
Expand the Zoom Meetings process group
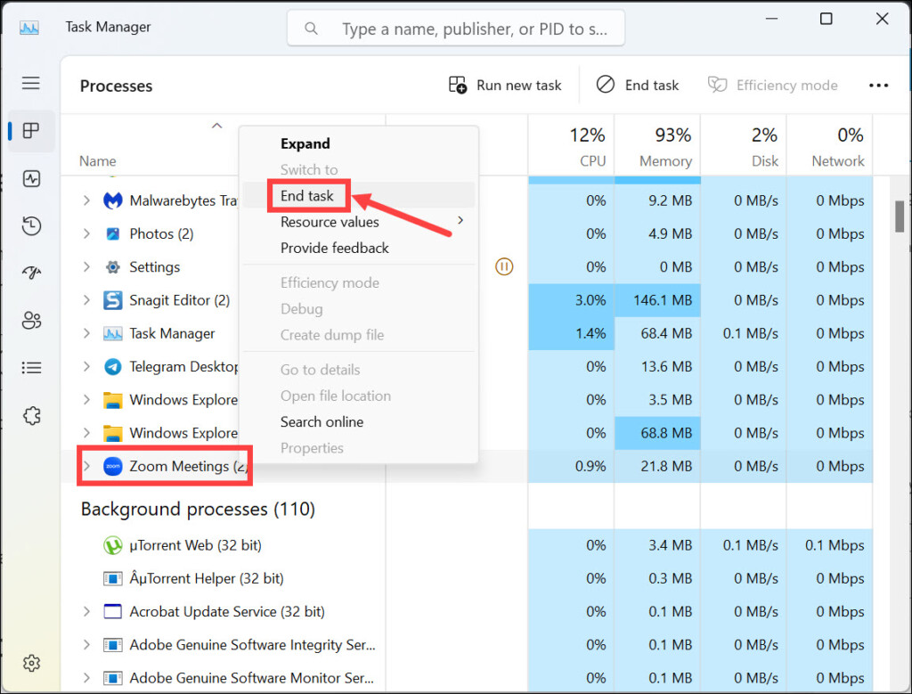(86, 466)
